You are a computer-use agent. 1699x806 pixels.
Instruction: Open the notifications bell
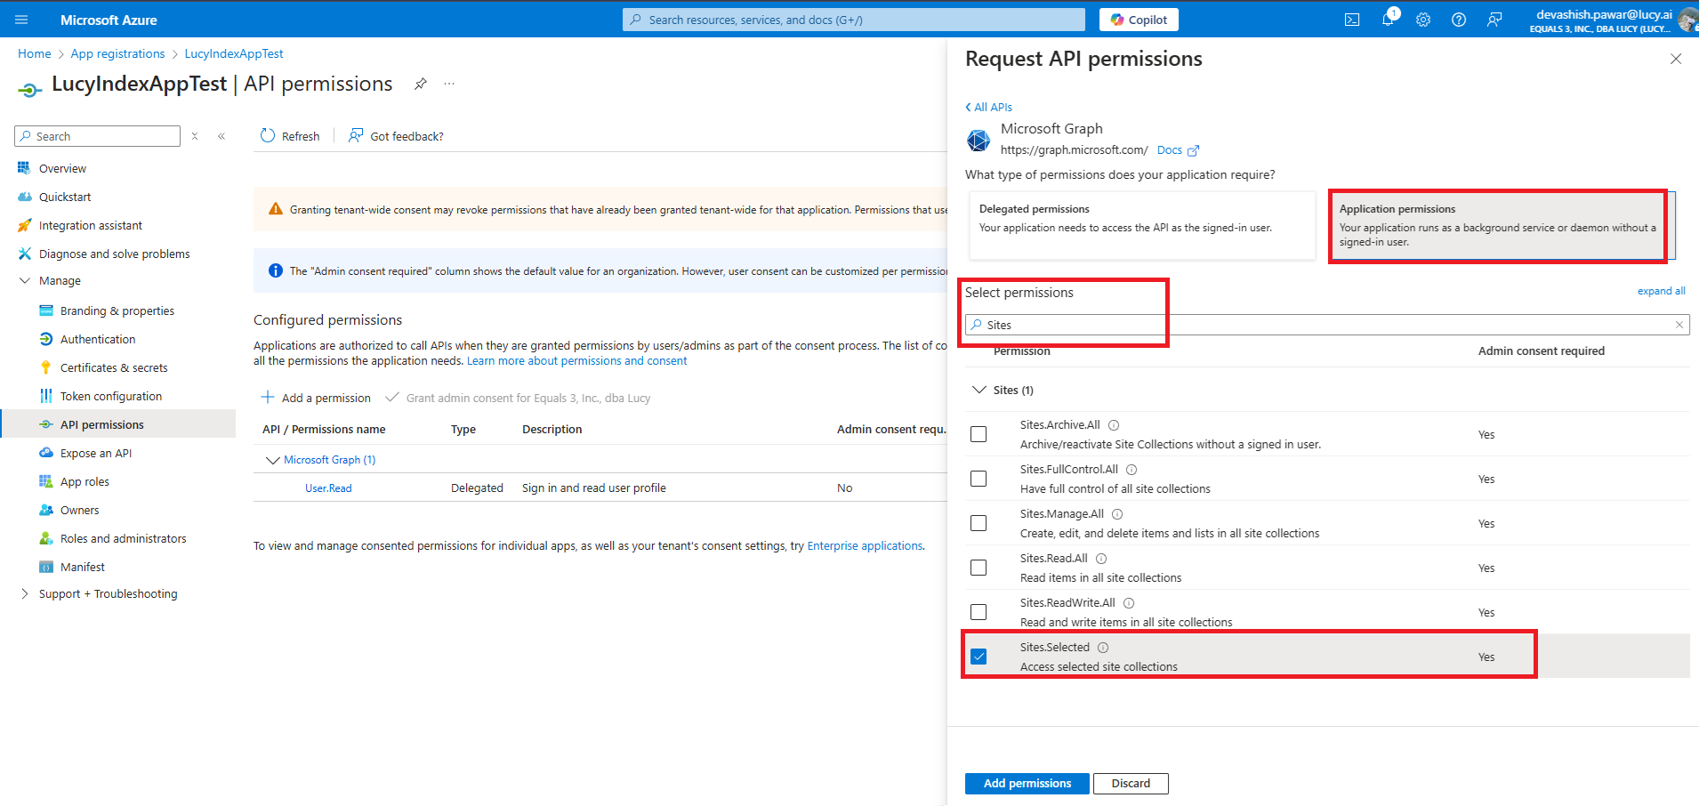click(x=1388, y=20)
